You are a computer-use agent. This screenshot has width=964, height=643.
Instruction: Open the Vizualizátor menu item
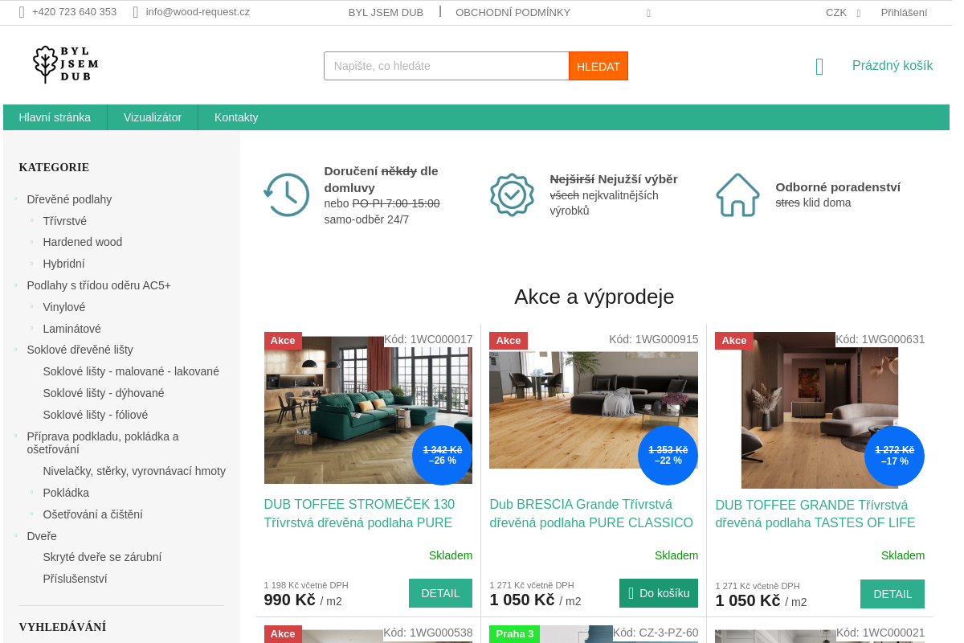coord(153,117)
